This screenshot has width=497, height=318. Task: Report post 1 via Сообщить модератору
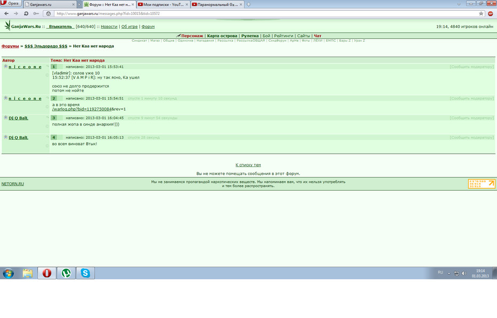point(472,67)
